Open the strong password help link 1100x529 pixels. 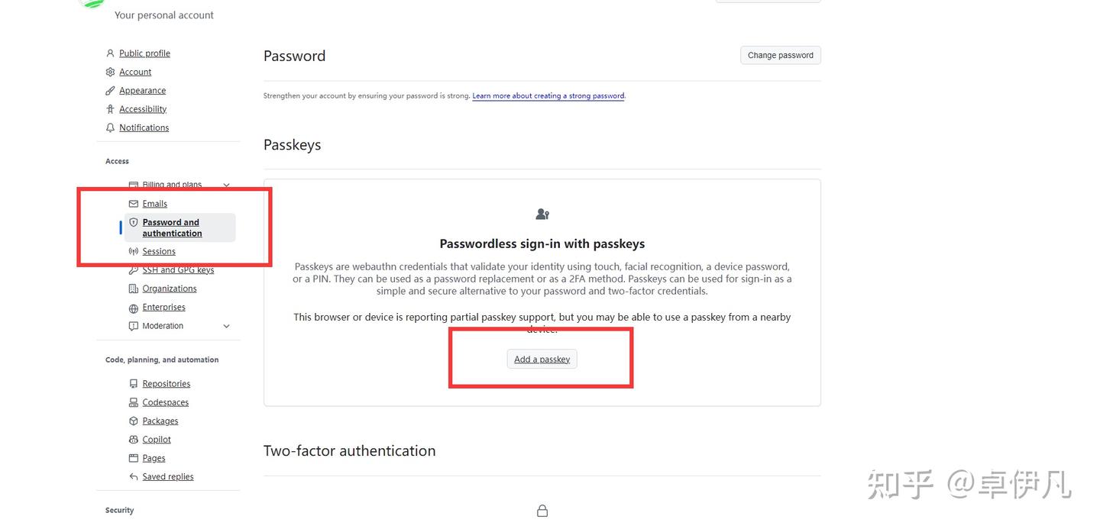coord(548,96)
